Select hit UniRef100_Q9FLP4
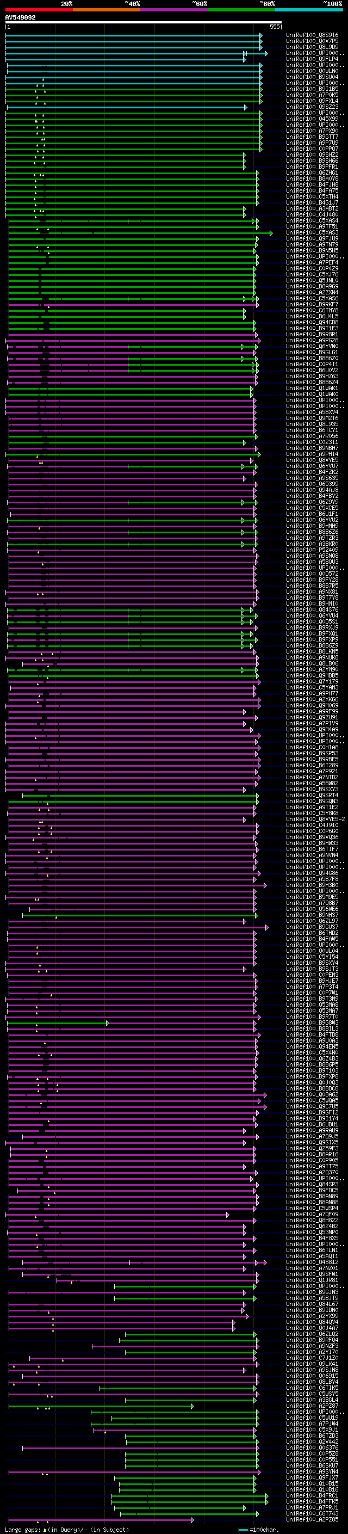This screenshot has height=1534, width=348. (312, 59)
